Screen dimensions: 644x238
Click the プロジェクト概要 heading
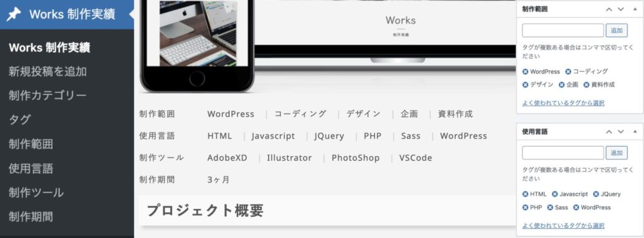[x=205, y=211]
